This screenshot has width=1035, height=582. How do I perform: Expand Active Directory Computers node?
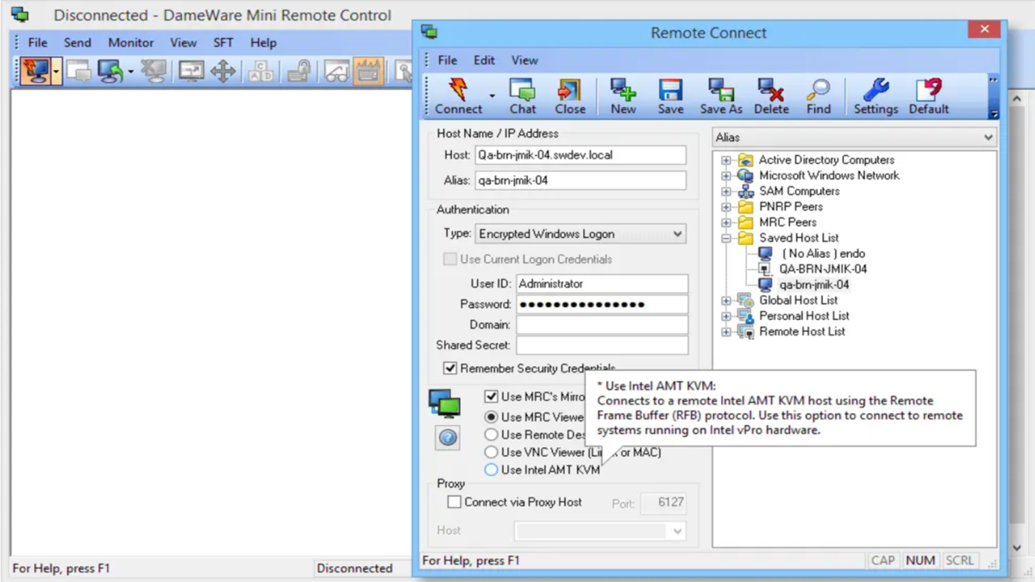(726, 160)
